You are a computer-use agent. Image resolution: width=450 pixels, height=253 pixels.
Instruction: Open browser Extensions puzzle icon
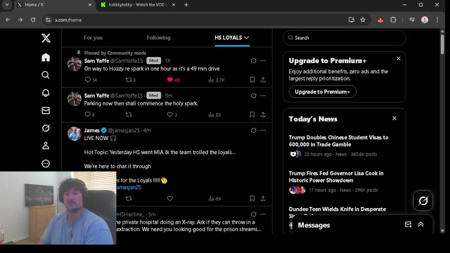point(393,20)
